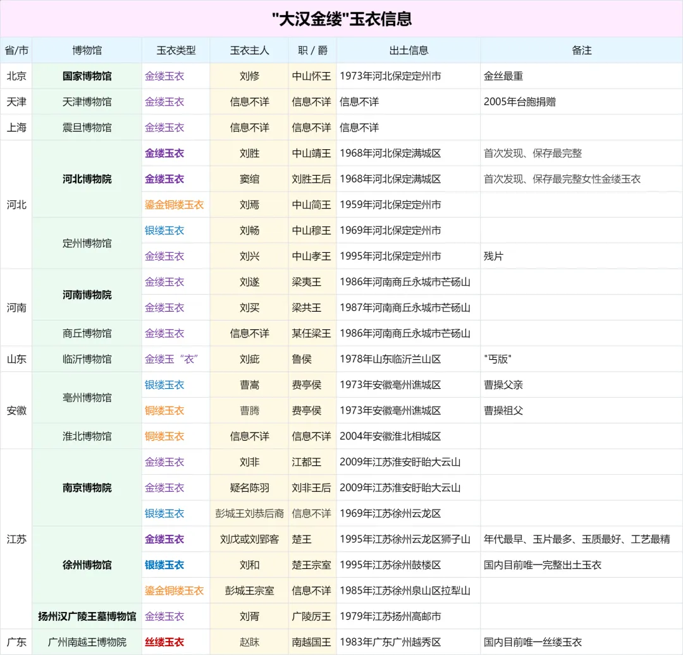This screenshot has height=655, width=683.
Task: Click the 定州博物馆 cell
Action: click(x=87, y=243)
